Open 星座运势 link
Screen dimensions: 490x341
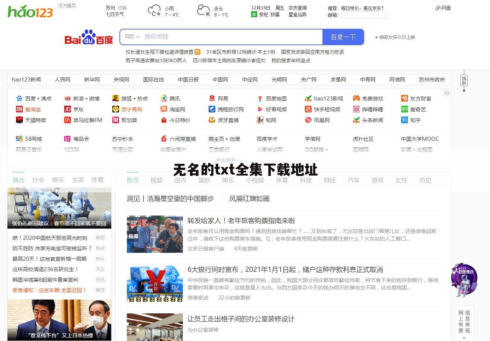tap(297, 15)
